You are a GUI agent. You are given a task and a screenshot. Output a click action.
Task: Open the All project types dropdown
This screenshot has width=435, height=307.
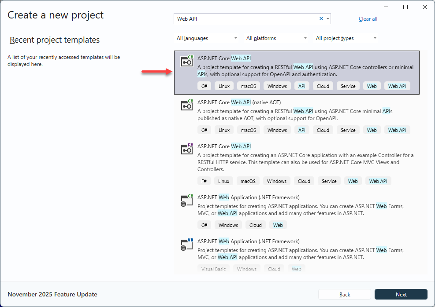pos(346,38)
